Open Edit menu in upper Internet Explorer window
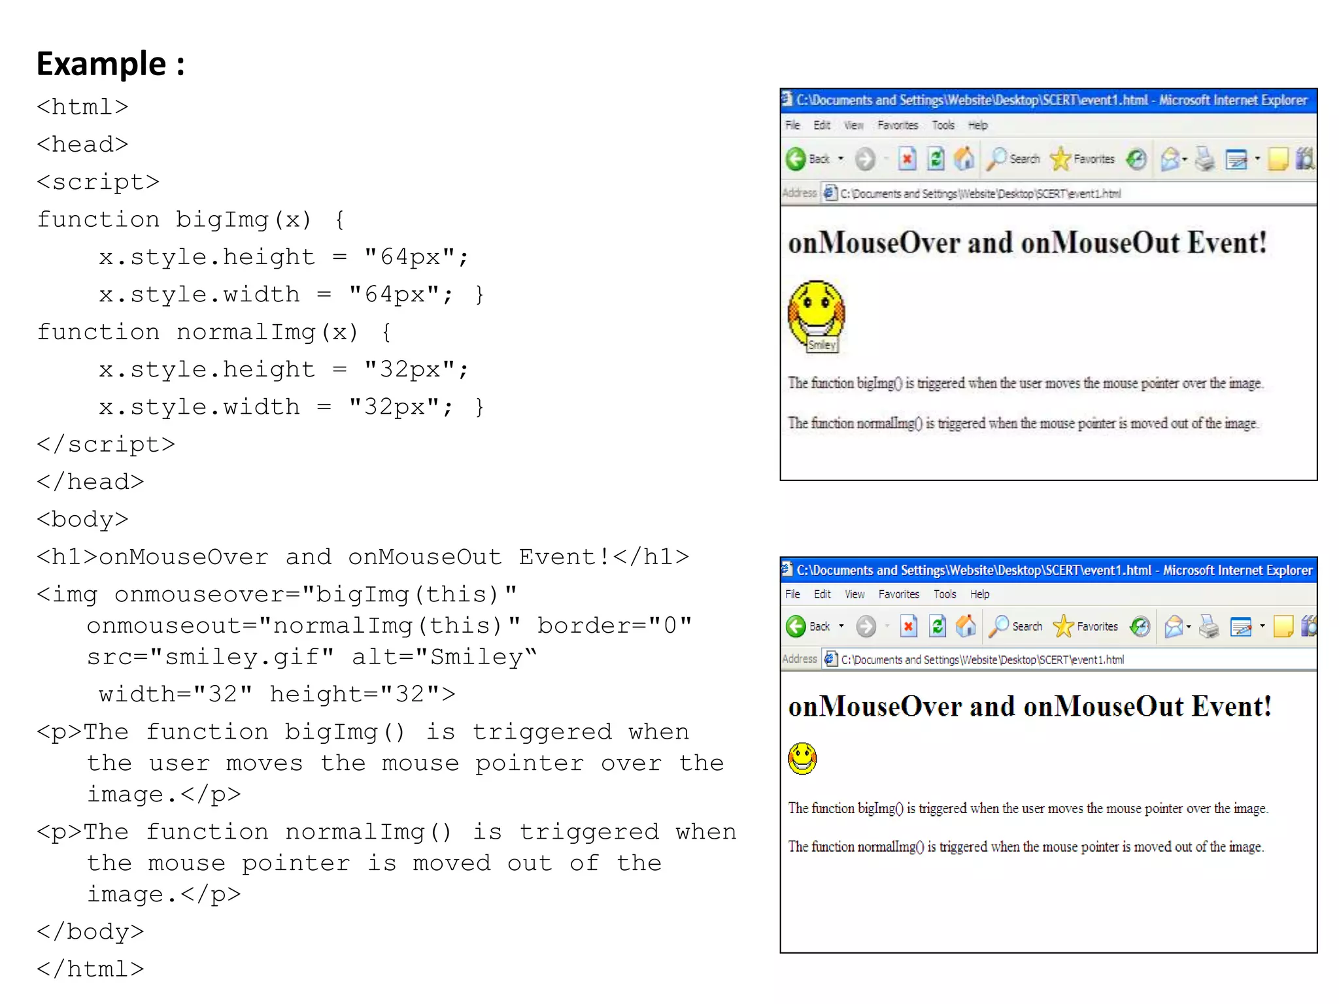 coord(822,125)
